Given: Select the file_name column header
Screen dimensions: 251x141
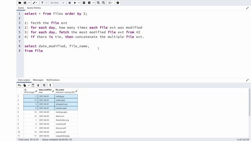Looking at the screenshot, I should 66,91.
